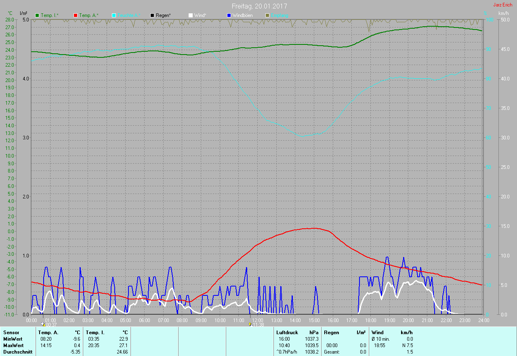Viewport: 517px width, 356px height.
Task: Click the Luftdruck header in the table
Action: [x=287, y=333]
